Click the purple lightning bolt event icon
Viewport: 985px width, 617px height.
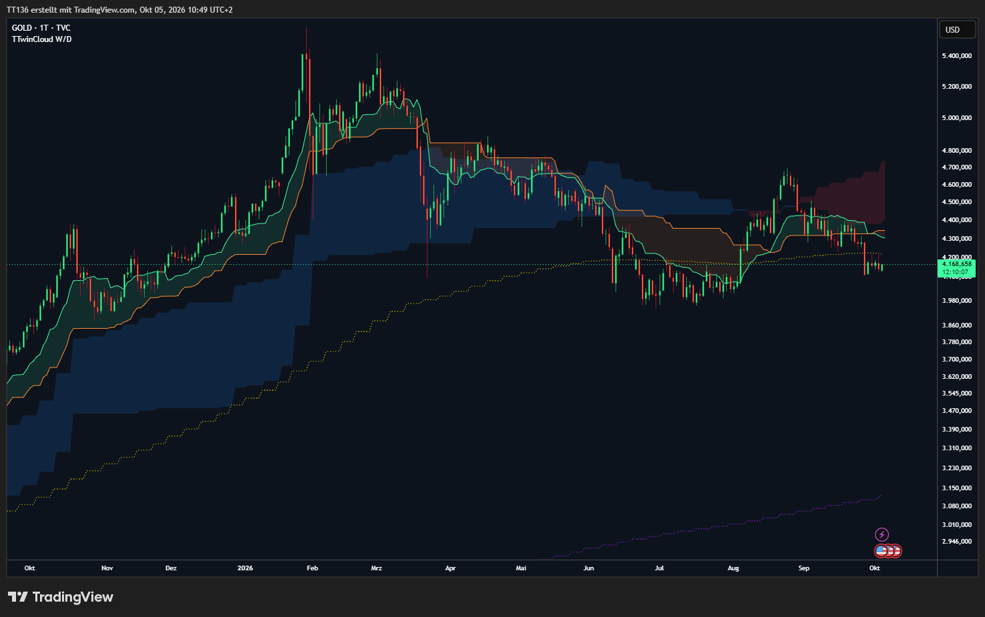point(882,534)
